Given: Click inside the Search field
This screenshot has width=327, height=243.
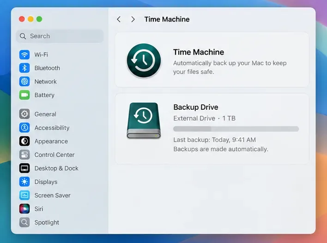Looking at the screenshot, I should coord(60,36).
